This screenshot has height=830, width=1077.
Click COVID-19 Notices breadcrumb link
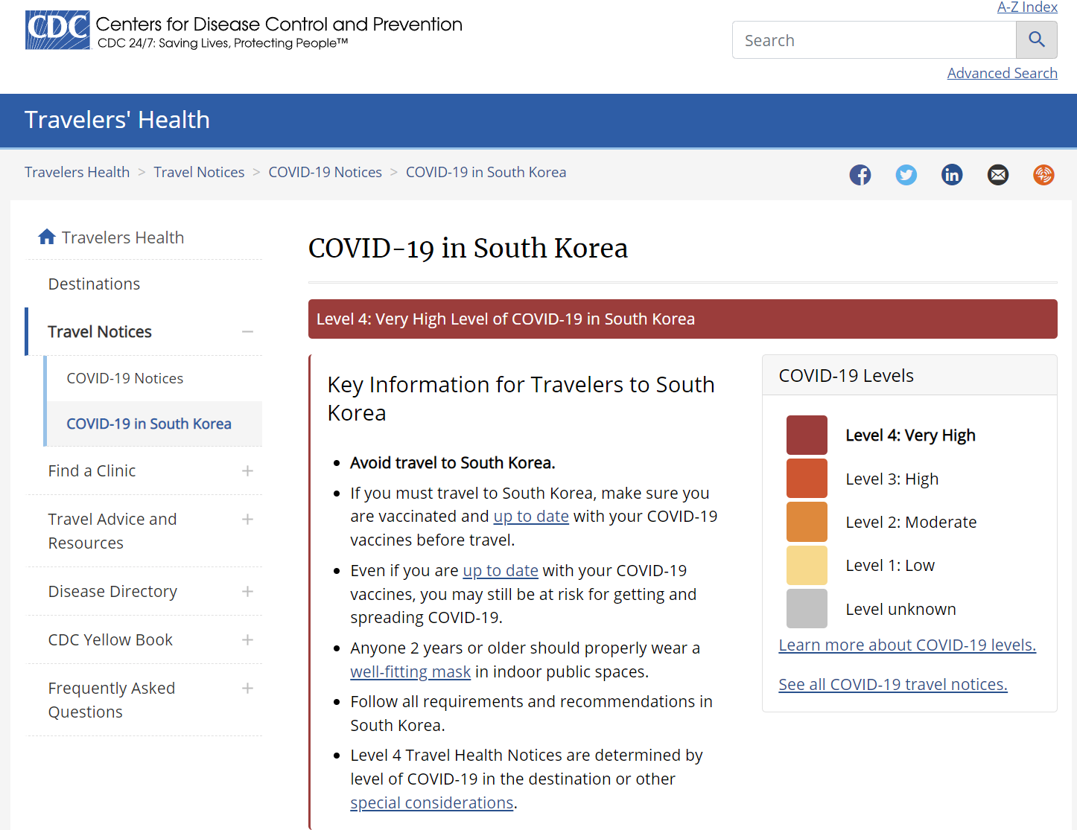point(325,172)
